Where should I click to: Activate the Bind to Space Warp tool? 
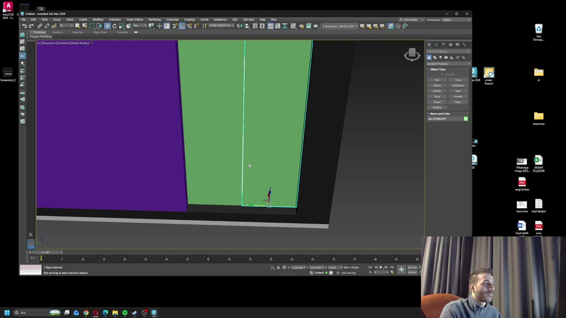click(x=54, y=26)
